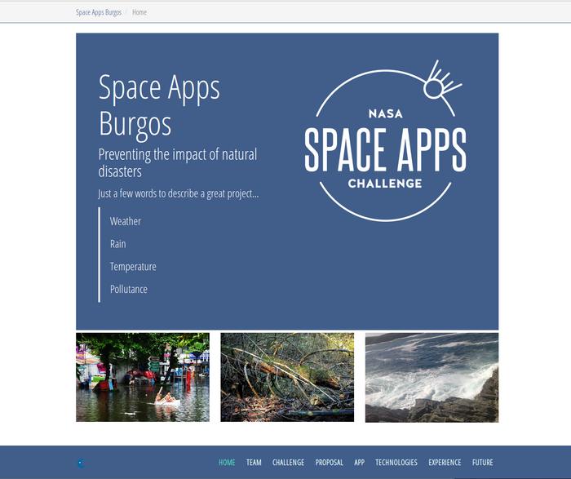Image resolution: width=571 pixels, height=479 pixels.
Task: Open the EXPERIENCE nav item
Action: pos(445,463)
